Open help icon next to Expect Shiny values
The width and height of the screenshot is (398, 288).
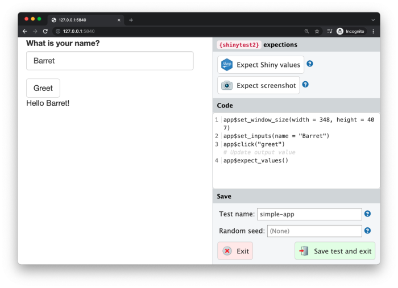click(x=310, y=64)
